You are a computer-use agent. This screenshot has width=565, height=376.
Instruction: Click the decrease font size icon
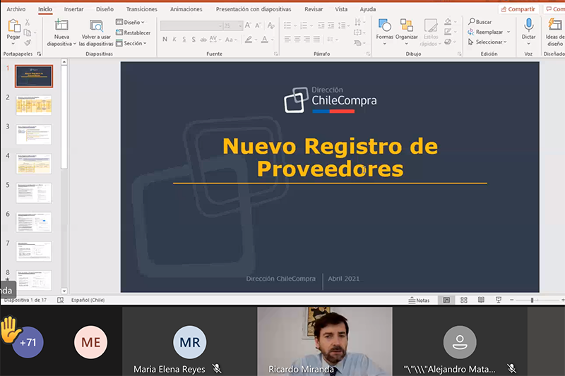258,25
